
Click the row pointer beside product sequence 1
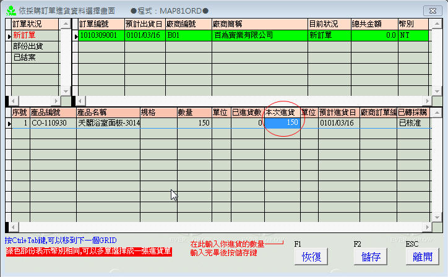click(x=9, y=124)
